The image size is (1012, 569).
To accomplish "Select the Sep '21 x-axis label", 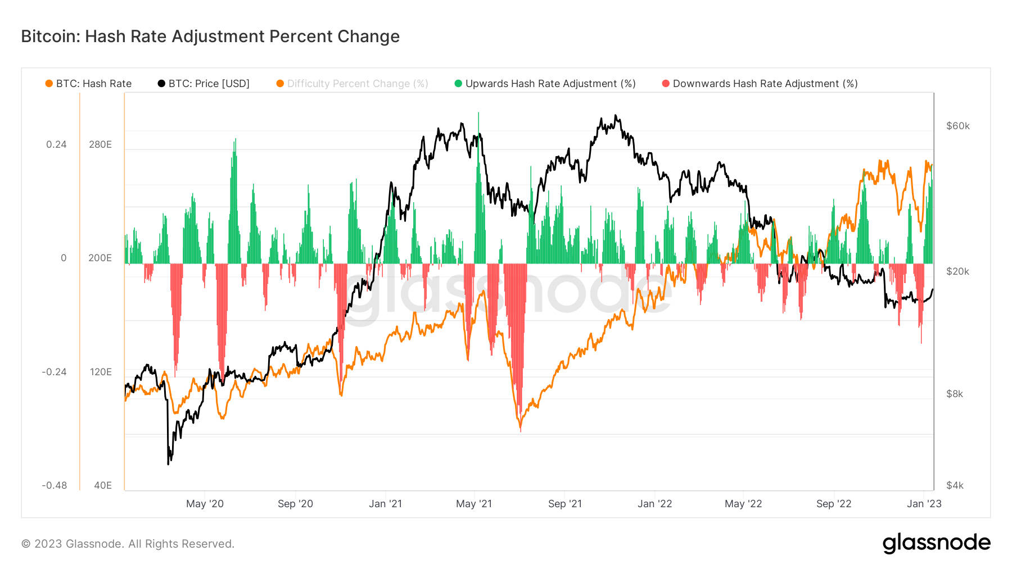I will 565,504.
